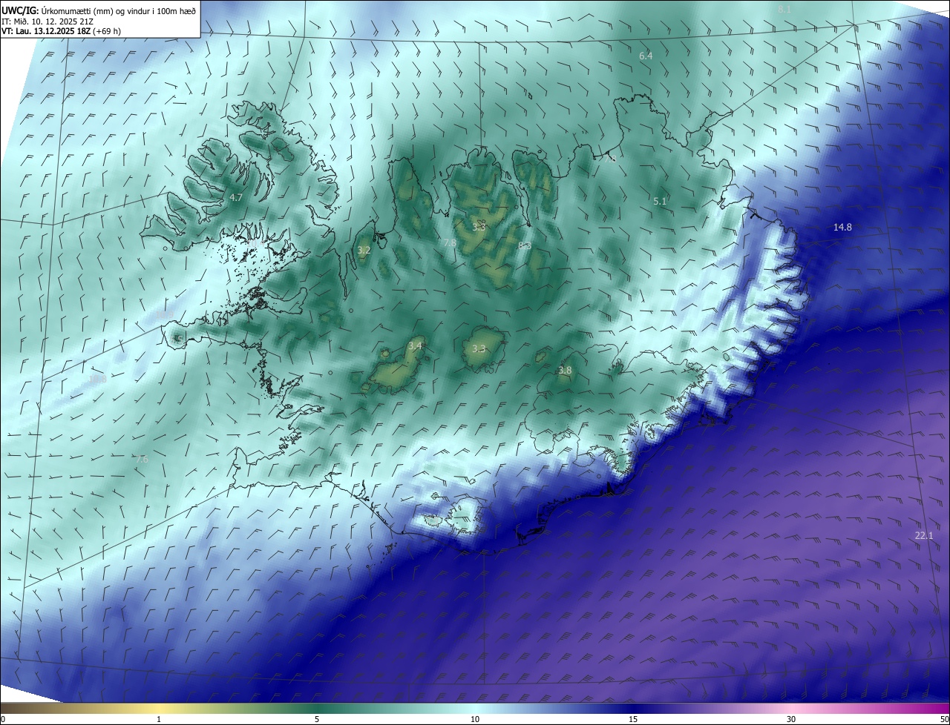Click the 8.1 value label

click(784, 10)
